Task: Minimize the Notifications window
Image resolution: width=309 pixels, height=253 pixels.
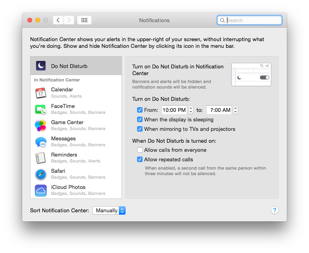Action: point(38,20)
